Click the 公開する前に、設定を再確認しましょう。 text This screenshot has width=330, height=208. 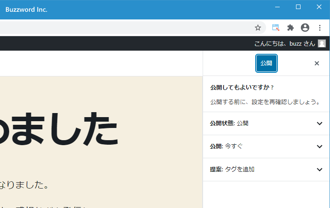(x=265, y=102)
